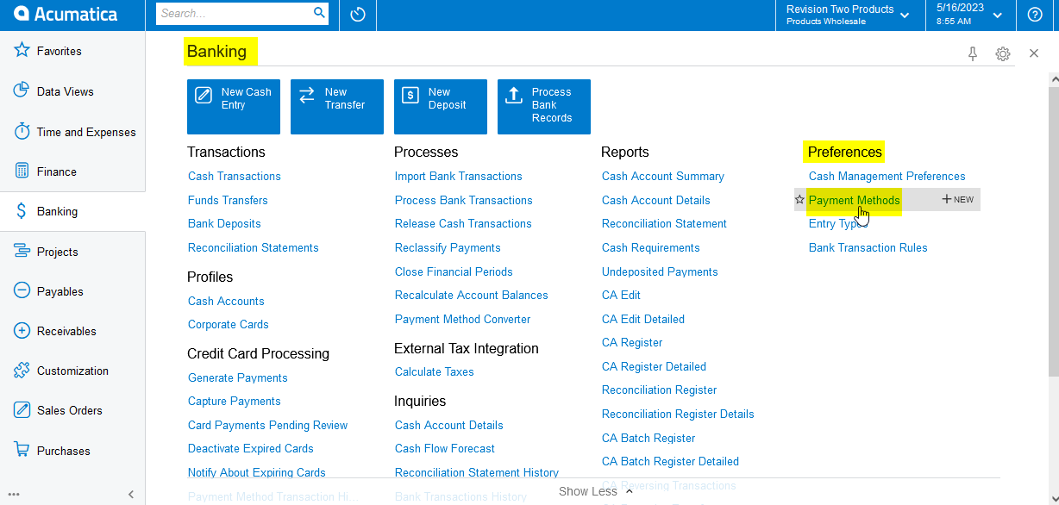Open the Payment Method Converter link

click(463, 319)
